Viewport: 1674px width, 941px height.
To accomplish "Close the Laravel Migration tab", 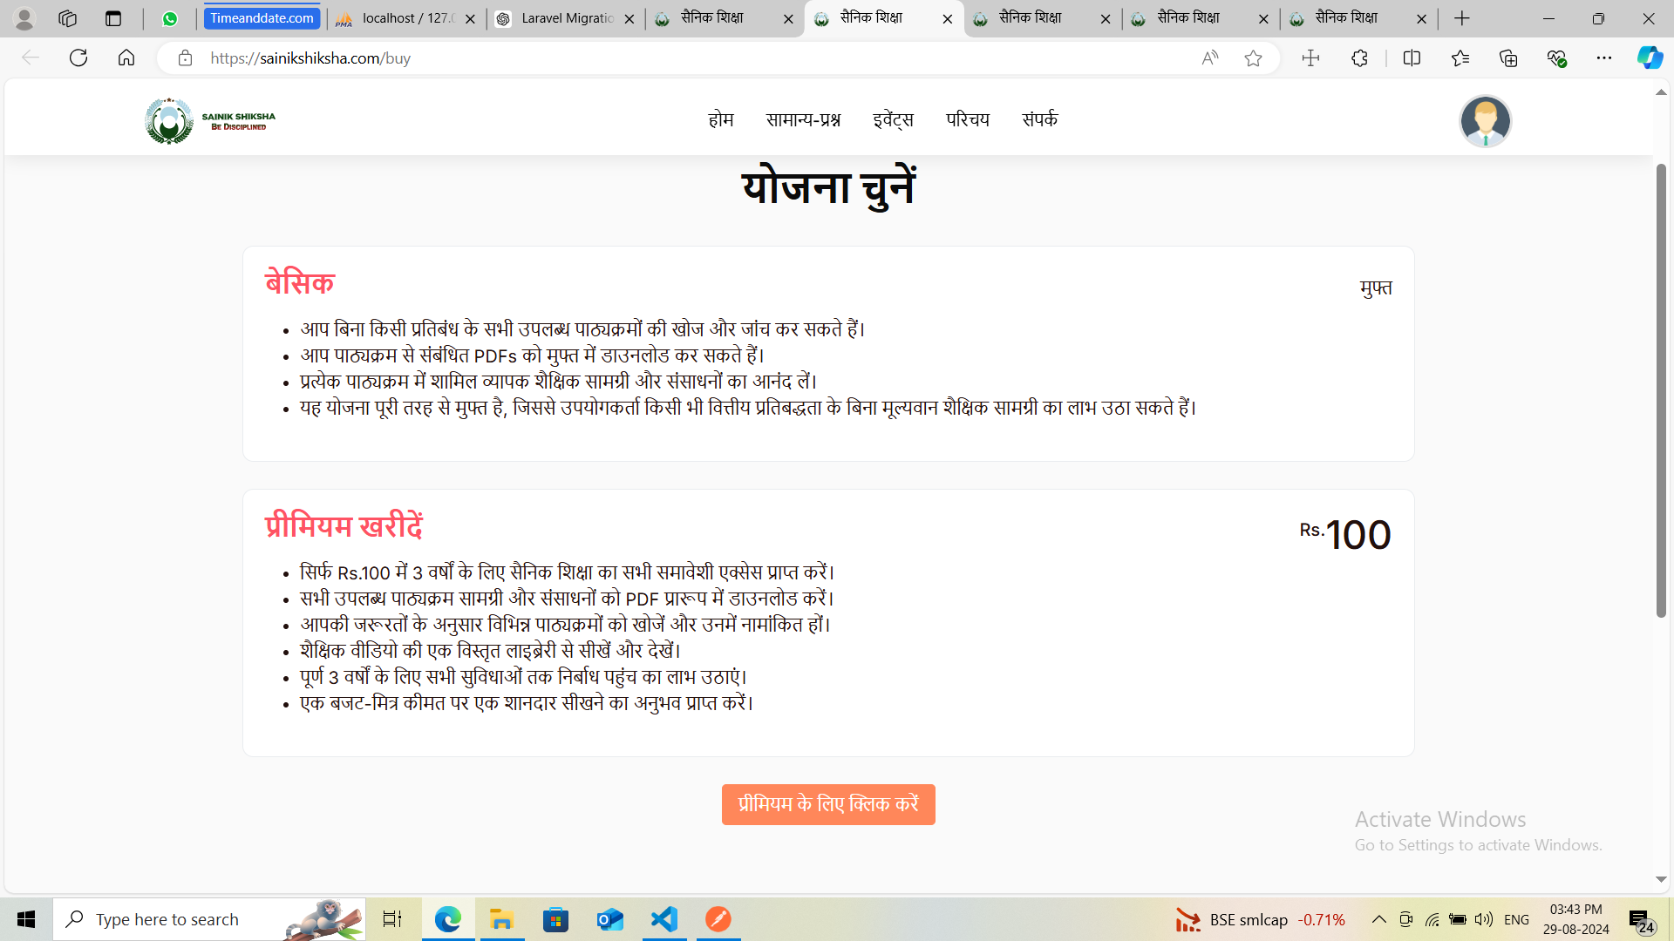I will pos(629,19).
